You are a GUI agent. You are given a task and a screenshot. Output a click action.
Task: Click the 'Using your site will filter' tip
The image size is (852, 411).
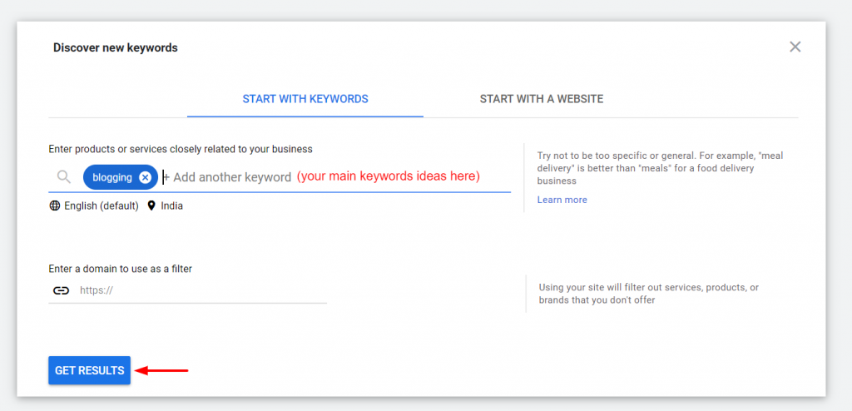[x=649, y=294]
